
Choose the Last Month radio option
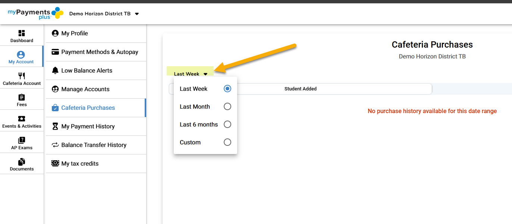click(227, 106)
